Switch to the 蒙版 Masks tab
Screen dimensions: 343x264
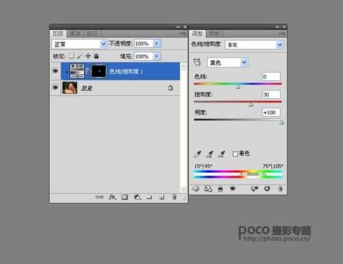[x=214, y=34]
